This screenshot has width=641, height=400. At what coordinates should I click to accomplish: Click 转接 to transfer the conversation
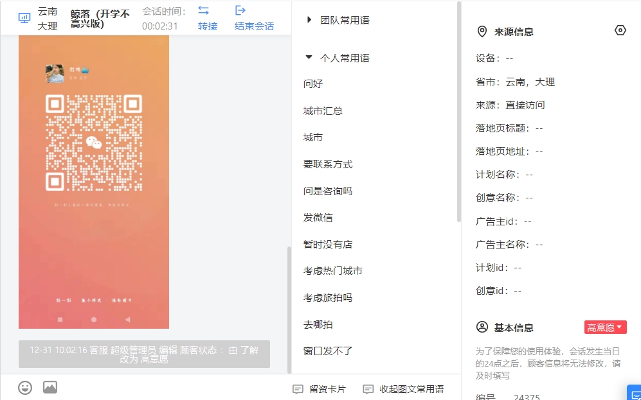(208, 26)
